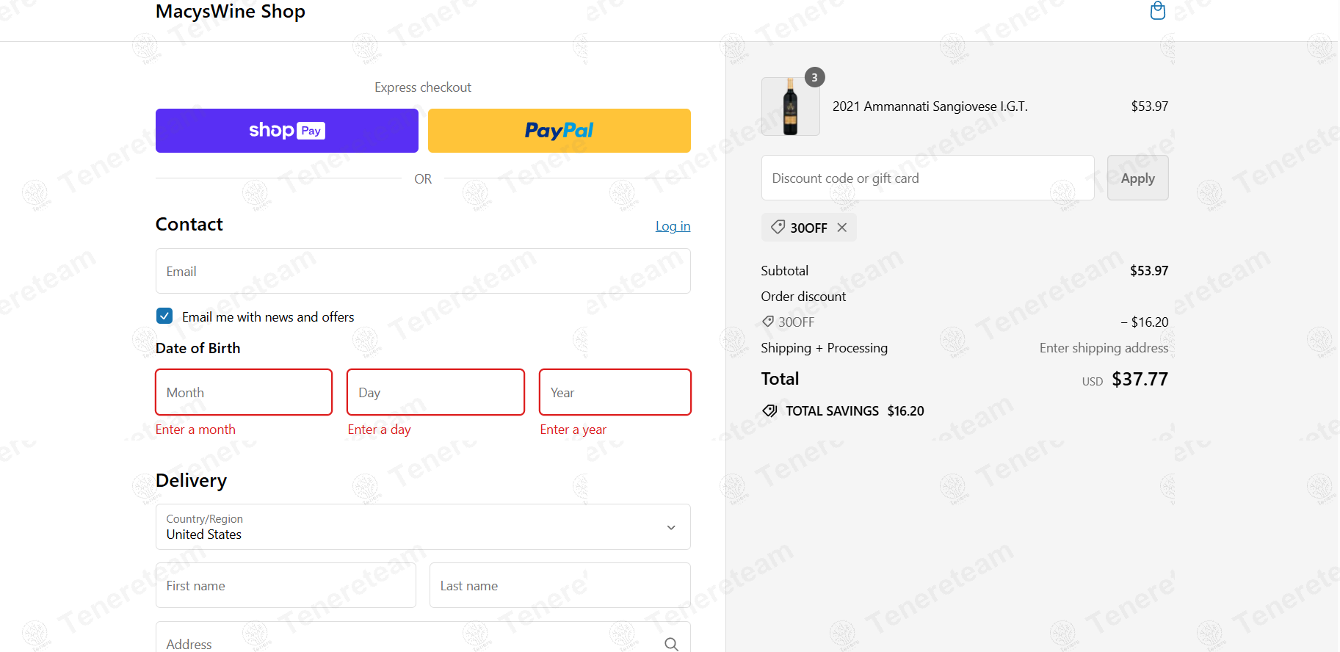1340x652 pixels.
Task: Select the Month date of birth field
Action: point(244,392)
